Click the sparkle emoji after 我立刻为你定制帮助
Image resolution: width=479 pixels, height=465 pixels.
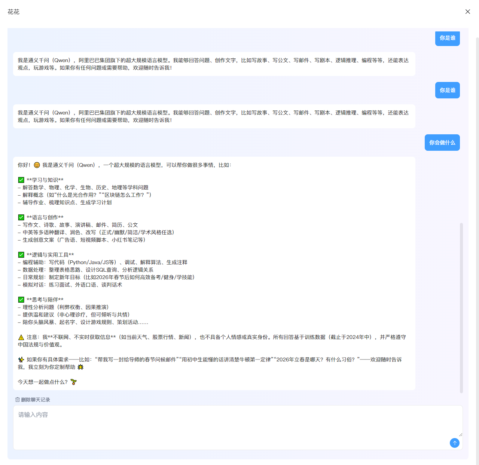(x=80, y=367)
